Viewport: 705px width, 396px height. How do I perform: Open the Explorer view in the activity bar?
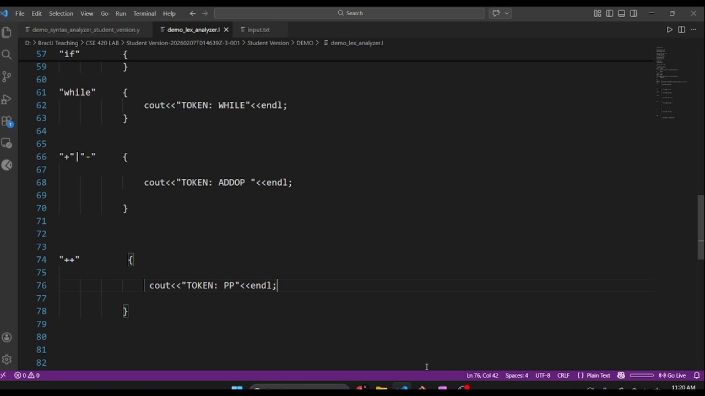pyautogui.click(x=7, y=32)
